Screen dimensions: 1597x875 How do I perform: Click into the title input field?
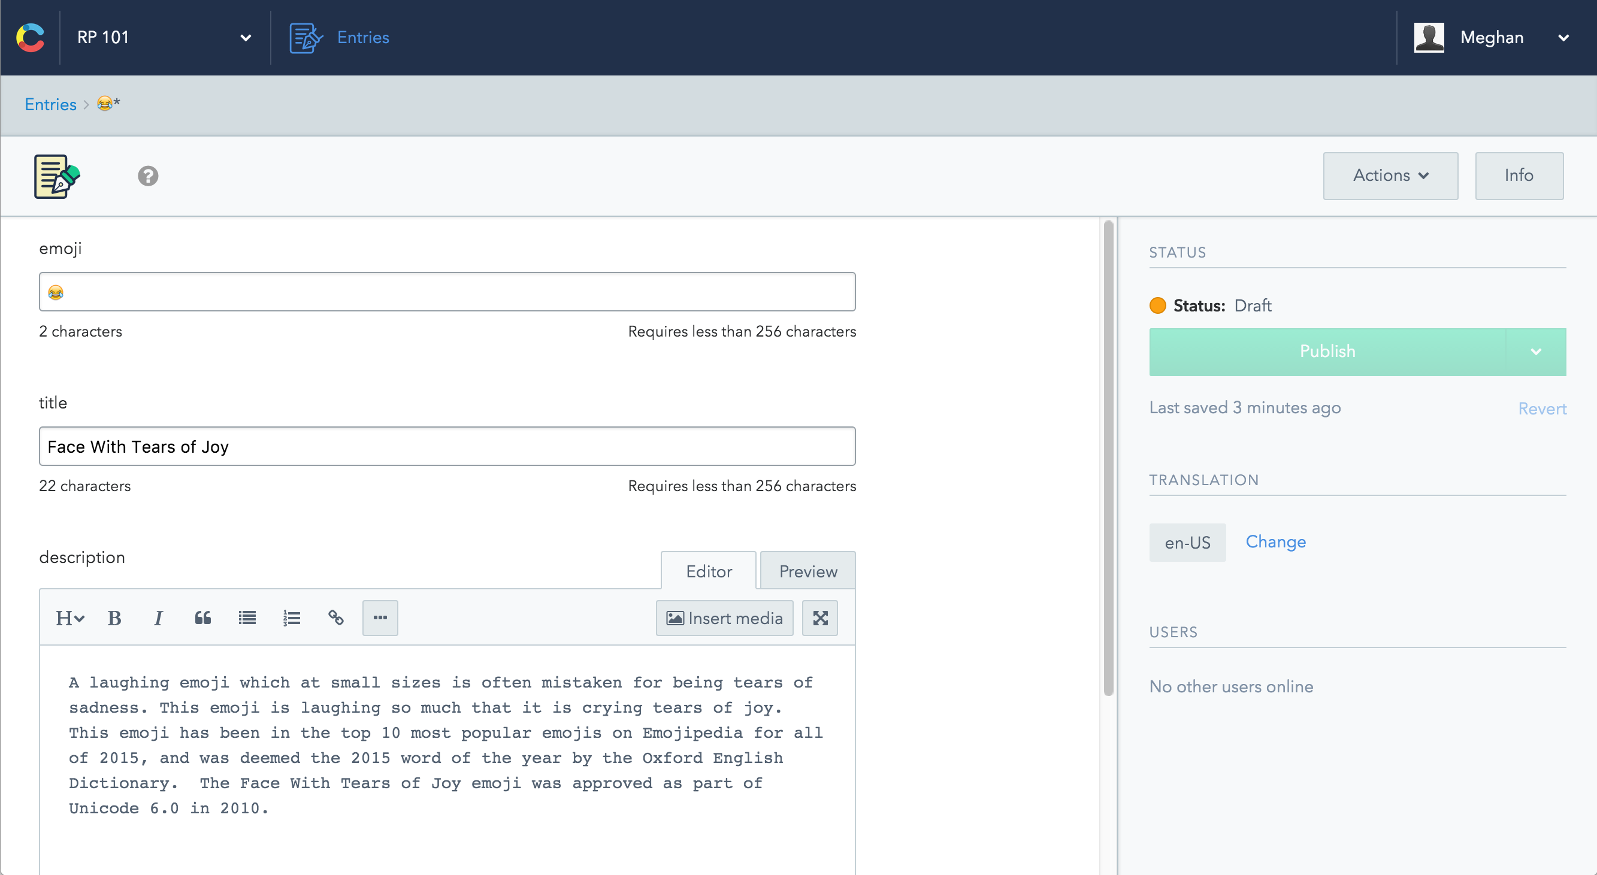tap(446, 446)
